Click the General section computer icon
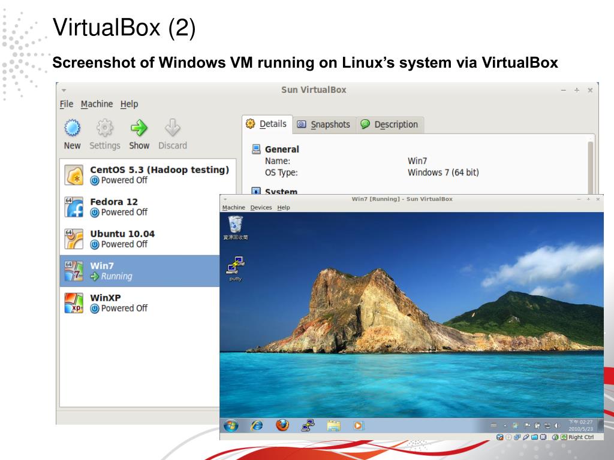Screen dimensions: 614x460 [256, 149]
